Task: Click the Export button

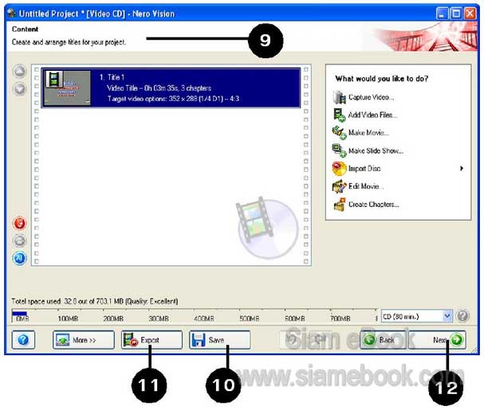Action: coord(151,340)
